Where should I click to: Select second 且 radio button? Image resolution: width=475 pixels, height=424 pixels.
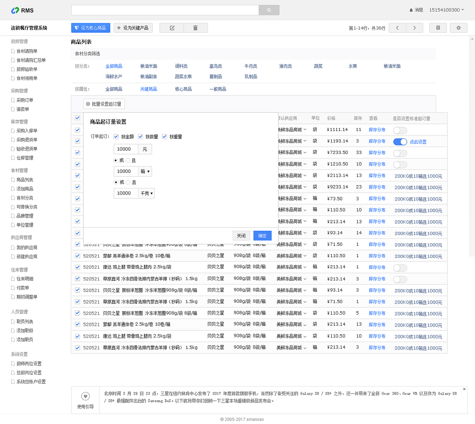point(128,182)
